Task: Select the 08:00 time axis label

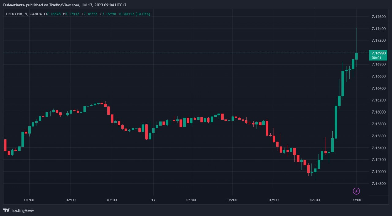Action: pos(315,200)
